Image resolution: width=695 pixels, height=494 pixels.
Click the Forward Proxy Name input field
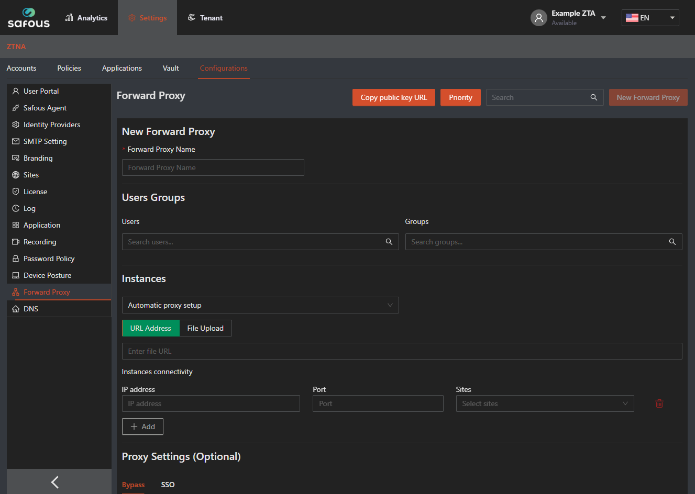(213, 167)
